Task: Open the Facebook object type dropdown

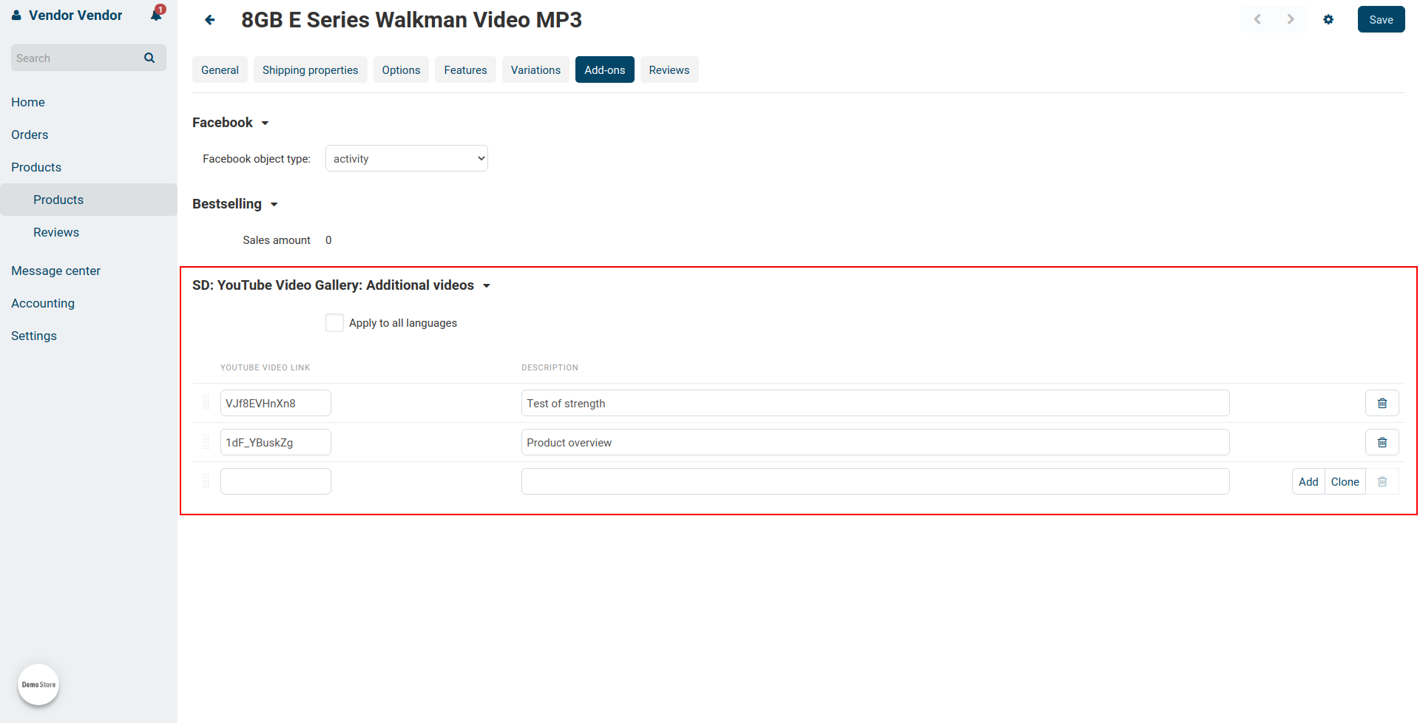Action: pyautogui.click(x=407, y=158)
